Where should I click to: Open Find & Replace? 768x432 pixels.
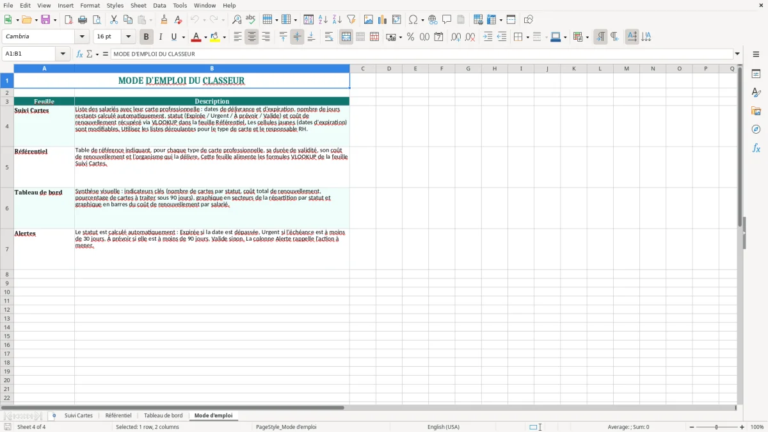tap(237, 20)
